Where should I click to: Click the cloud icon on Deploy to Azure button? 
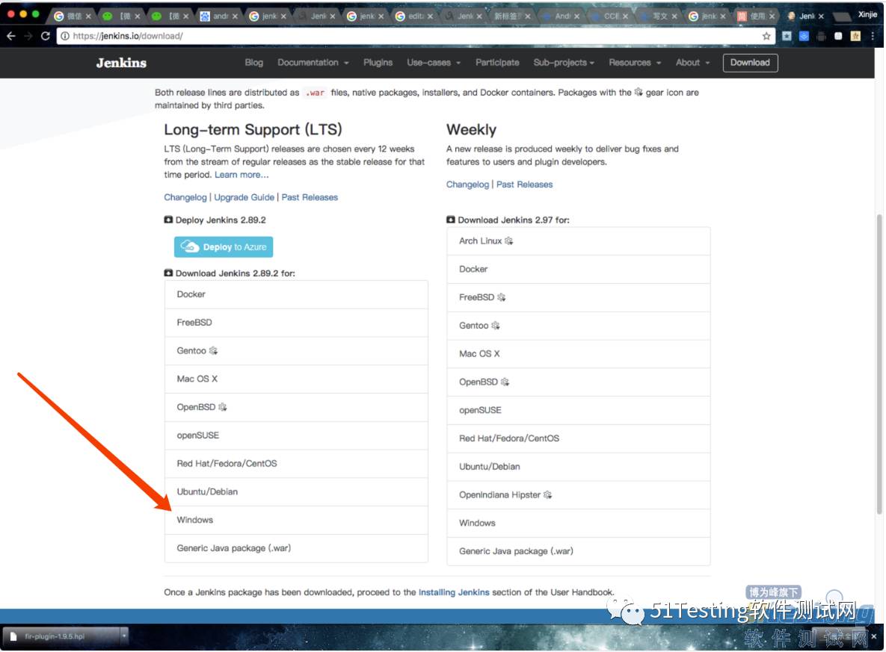click(x=190, y=246)
